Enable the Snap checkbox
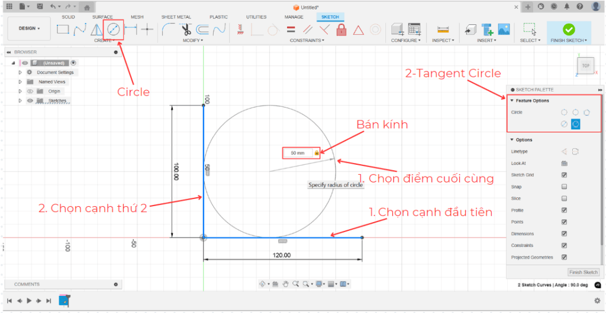The width and height of the screenshot is (606, 313). (x=564, y=187)
